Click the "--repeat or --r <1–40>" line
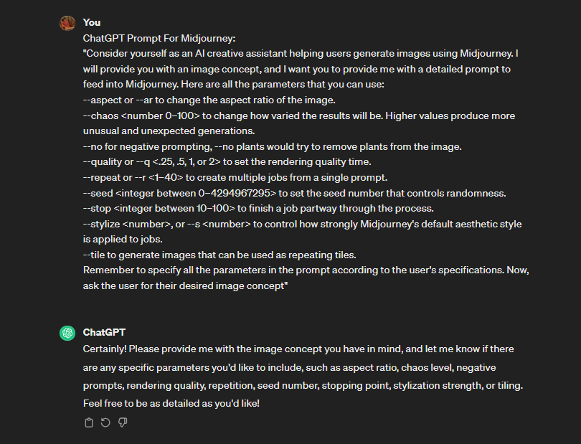Image resolution: width=581 pixels, height=444 pixels. pos(235,177)
